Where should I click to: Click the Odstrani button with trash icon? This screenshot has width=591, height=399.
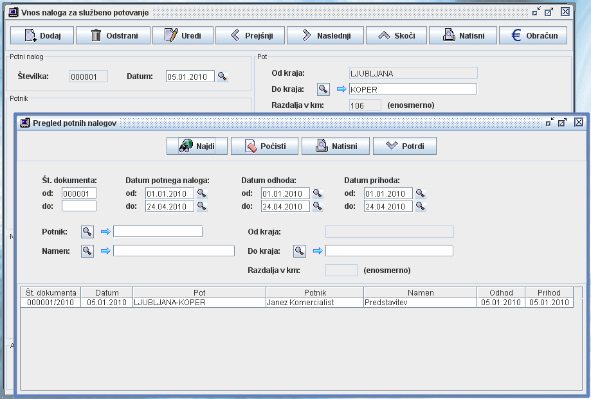[113, 35]
